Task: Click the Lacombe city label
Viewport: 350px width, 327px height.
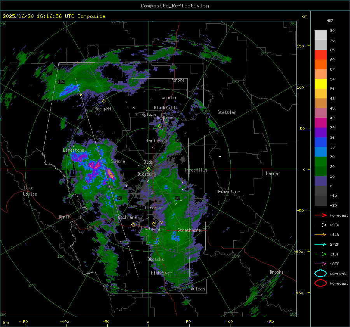Action: (168, 98)
